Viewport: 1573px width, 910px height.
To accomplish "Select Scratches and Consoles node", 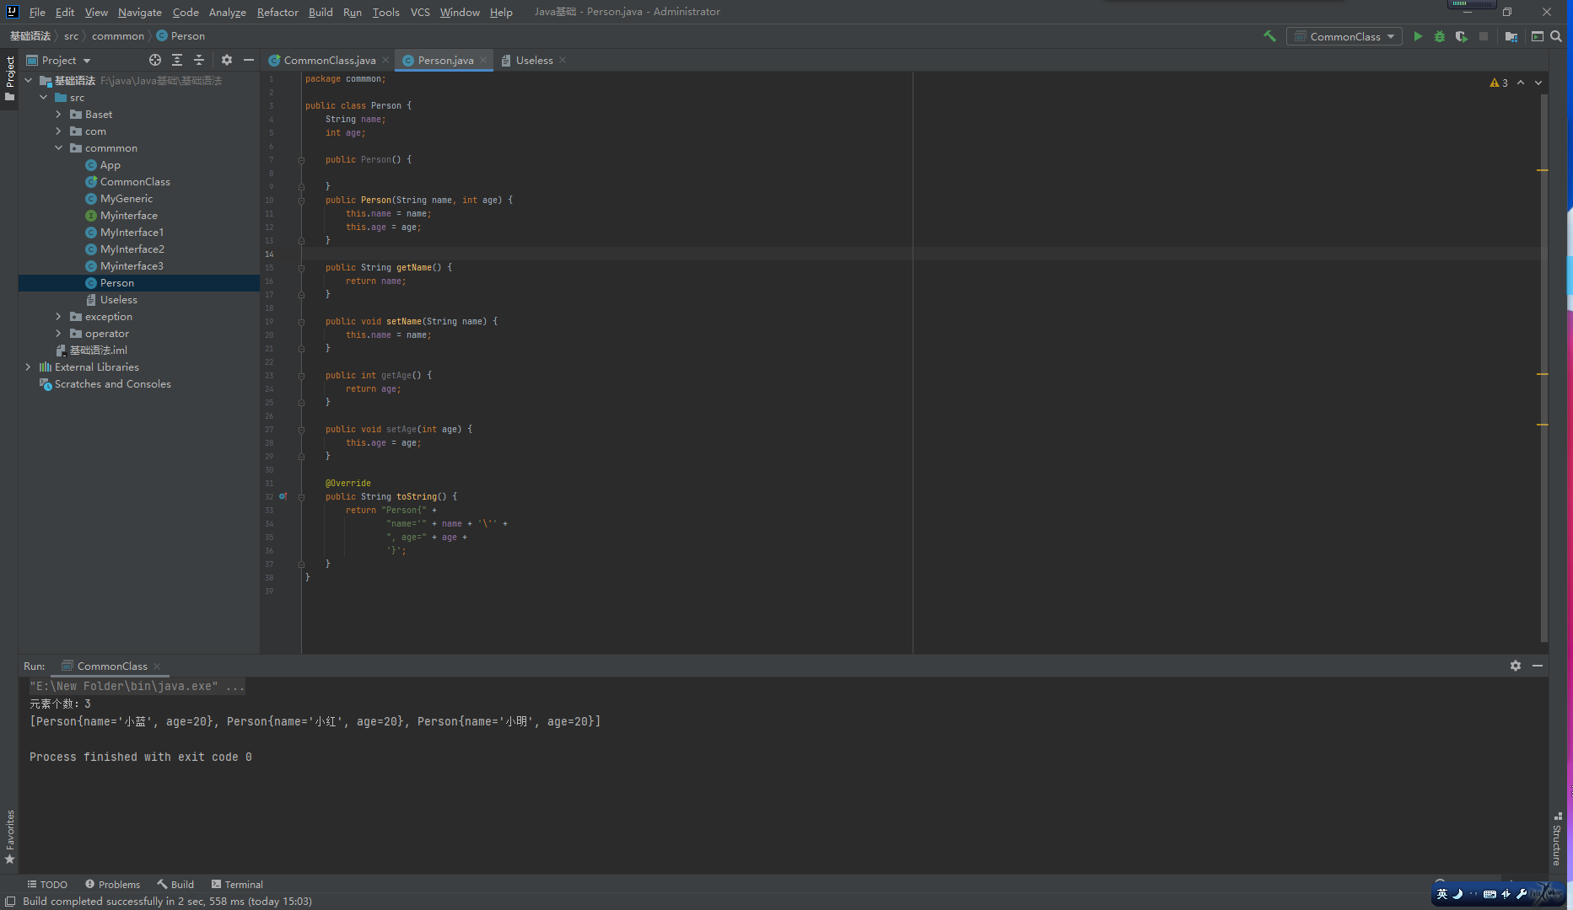I will [112, 383].
